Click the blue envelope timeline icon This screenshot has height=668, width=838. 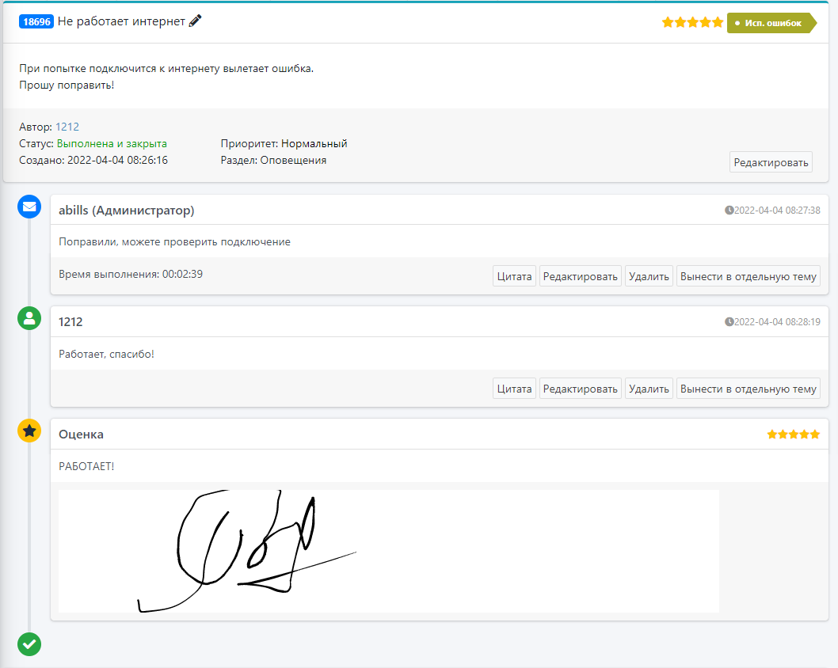(29, 207)
